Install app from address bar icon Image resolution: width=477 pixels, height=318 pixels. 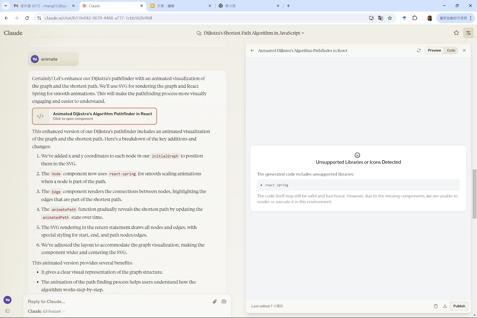tap(371, 18)
